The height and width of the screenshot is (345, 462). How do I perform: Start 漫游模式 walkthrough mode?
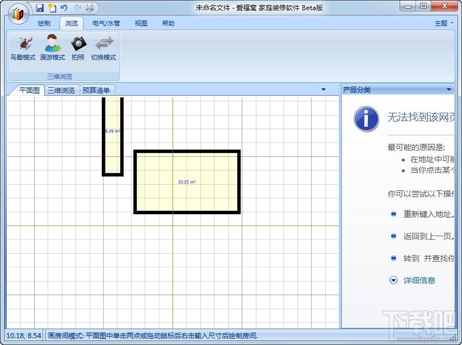click(x=52, y=48)
